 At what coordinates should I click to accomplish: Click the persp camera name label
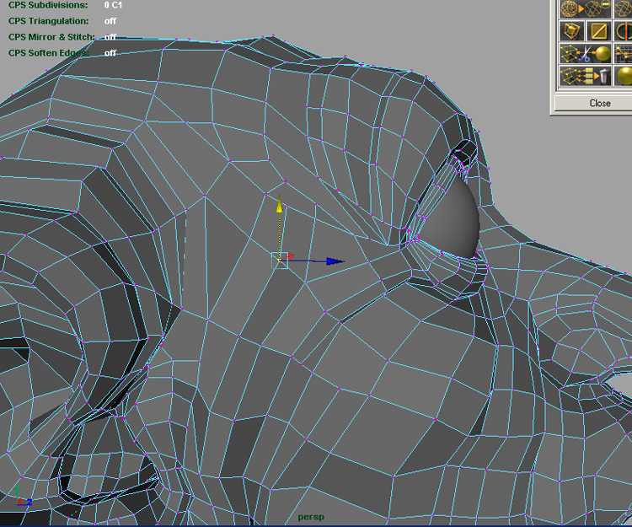(311, 517)
